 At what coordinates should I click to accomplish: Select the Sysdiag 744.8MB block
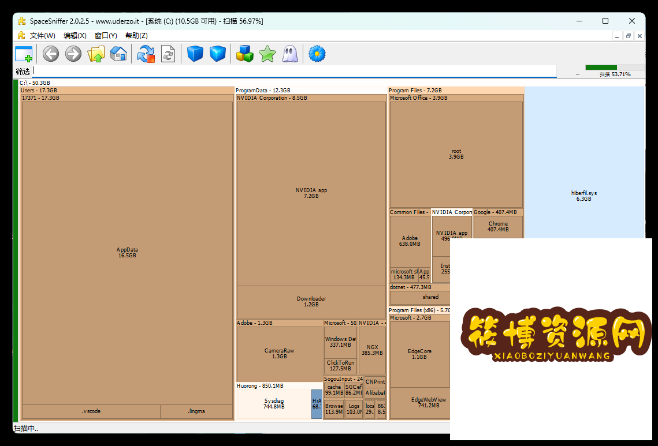coord(274,404)
